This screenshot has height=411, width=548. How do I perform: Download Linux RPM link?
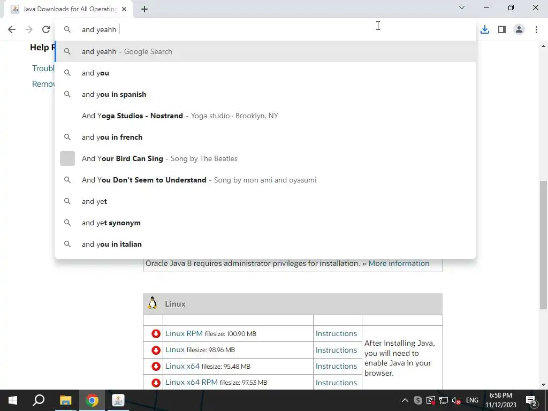[x=184, y=333]
